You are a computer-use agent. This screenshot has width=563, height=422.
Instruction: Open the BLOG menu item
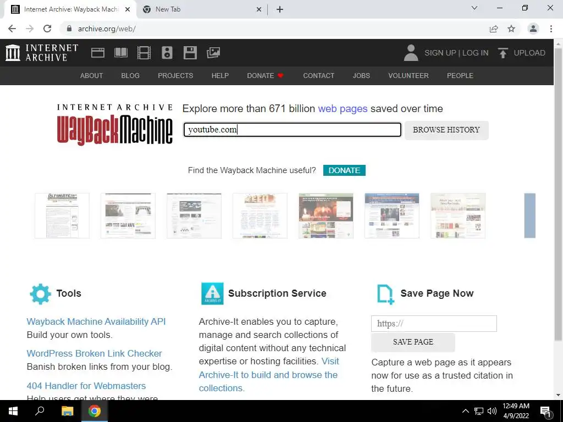pos(130,76)
